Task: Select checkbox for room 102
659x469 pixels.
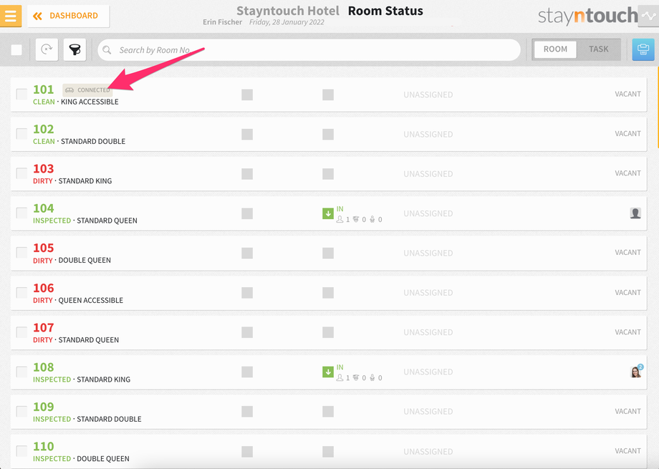Action: (x=21, y=134)
